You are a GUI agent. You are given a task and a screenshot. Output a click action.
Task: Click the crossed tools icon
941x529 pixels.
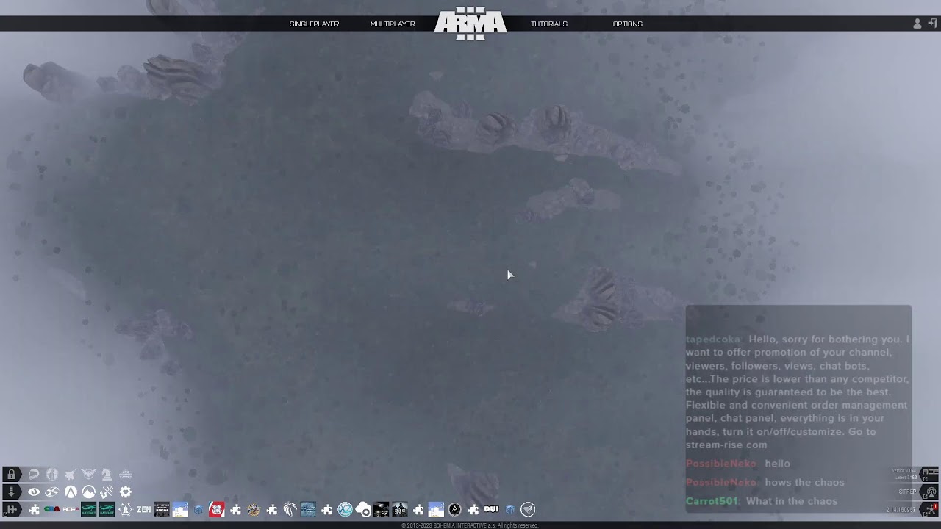pyautogui.click(x=52, y=492)
